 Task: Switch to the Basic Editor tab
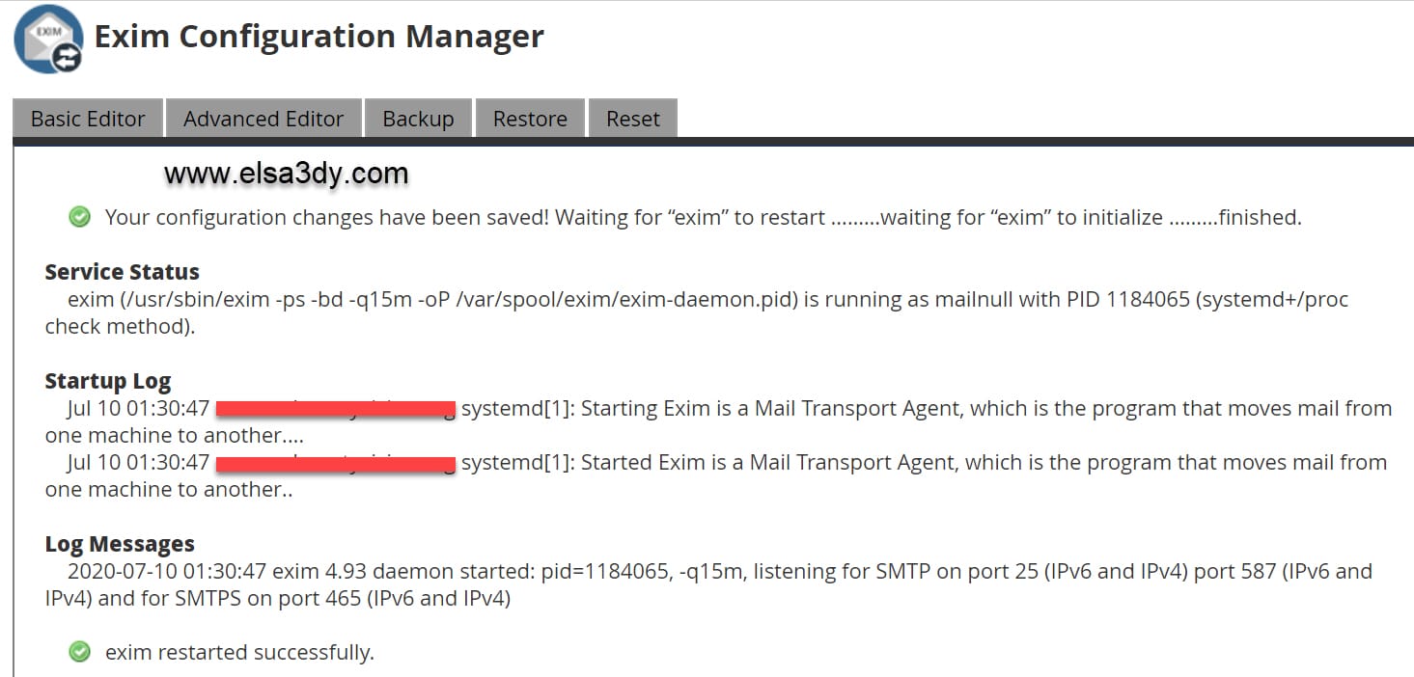(x=88, y=119)
